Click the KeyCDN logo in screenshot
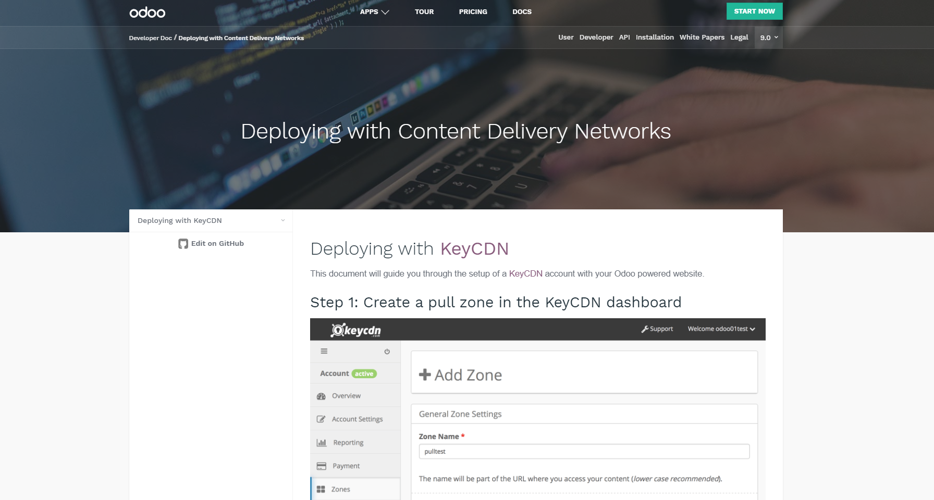 [x=356, y=330]
